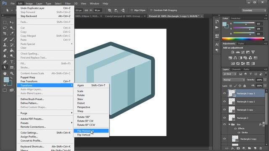
Task: Enable the Align Edges checkbox
Action: pyautogui.click(x=132, y=10)
